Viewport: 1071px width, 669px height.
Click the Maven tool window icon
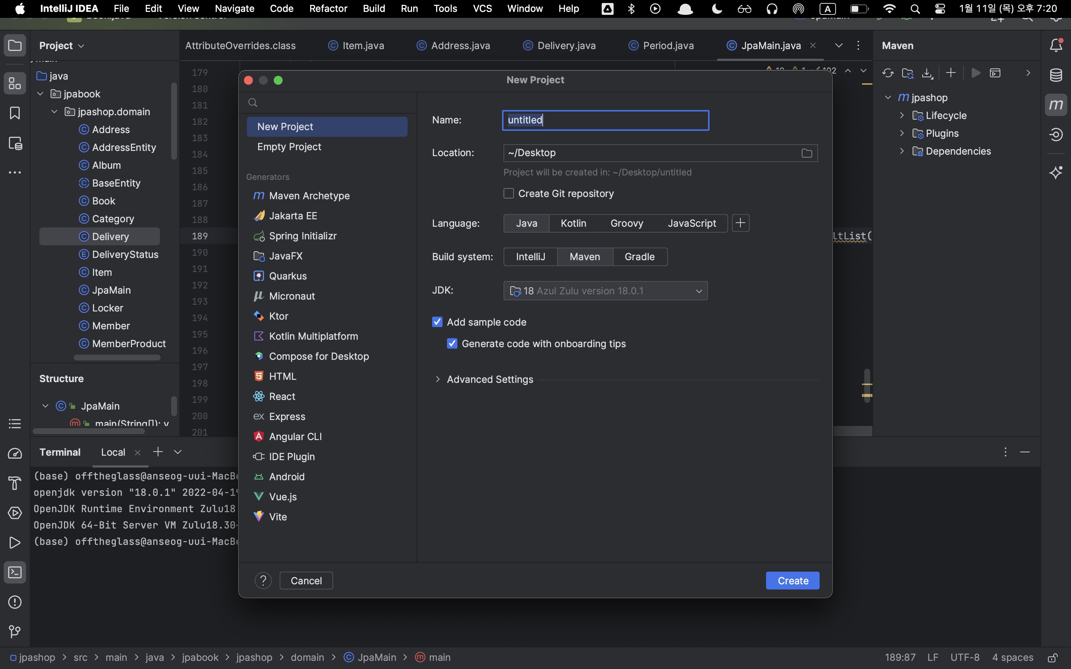(1056, 105)
